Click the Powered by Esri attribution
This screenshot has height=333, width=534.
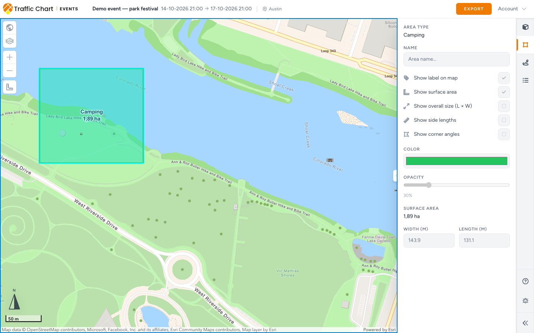379,330
